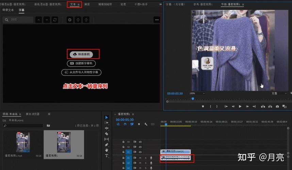292x170 pixels.
Task: Expand the hidden panel tabs with the double chevron
Action: pyautogui.click(x=161, y=4)
